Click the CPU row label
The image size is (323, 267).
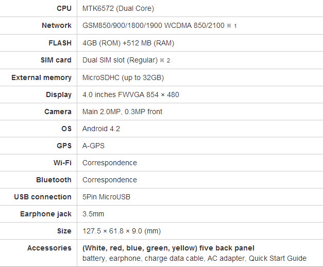pyautogui.click(x=64, y=8)
